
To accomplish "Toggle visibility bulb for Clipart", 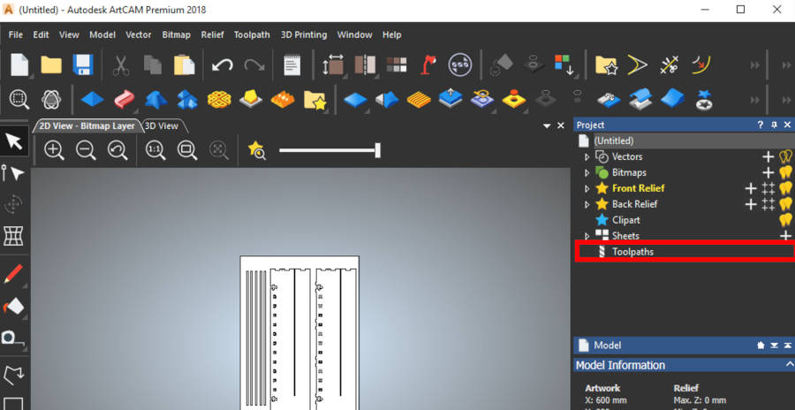I will [786, 220].
